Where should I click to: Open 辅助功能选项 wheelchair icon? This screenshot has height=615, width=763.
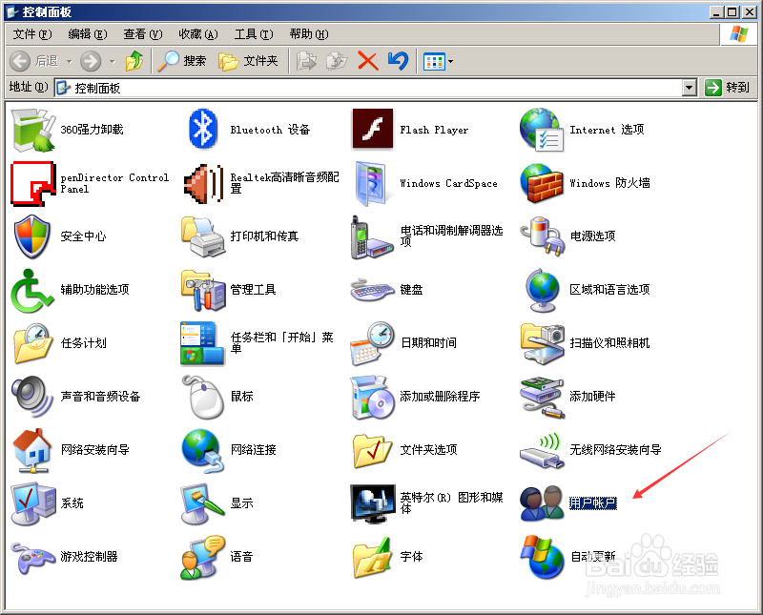pyautogui.click(x=31, y=291)
